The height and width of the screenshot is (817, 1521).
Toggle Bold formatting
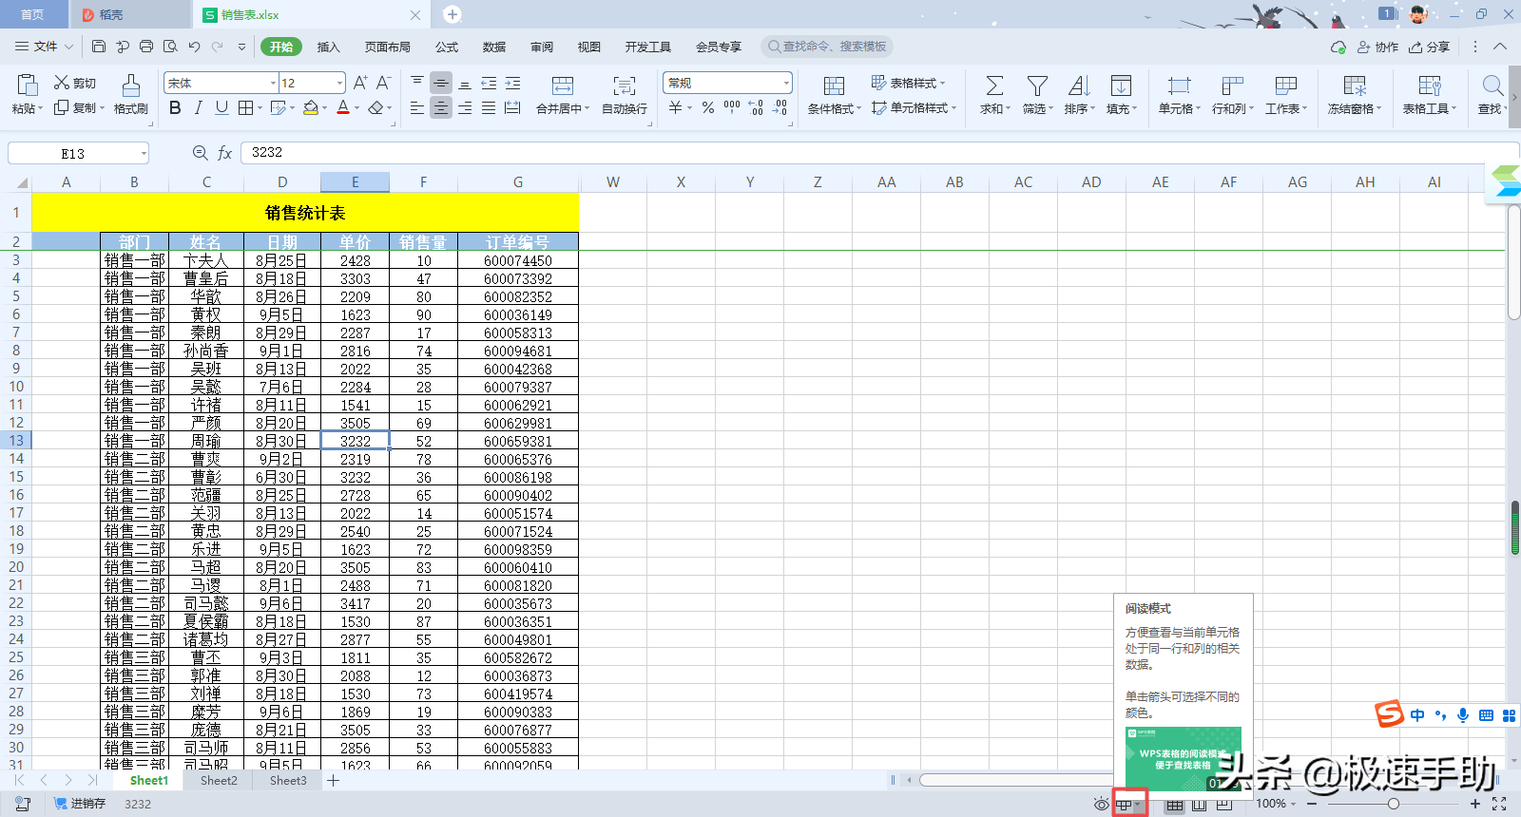175,108
